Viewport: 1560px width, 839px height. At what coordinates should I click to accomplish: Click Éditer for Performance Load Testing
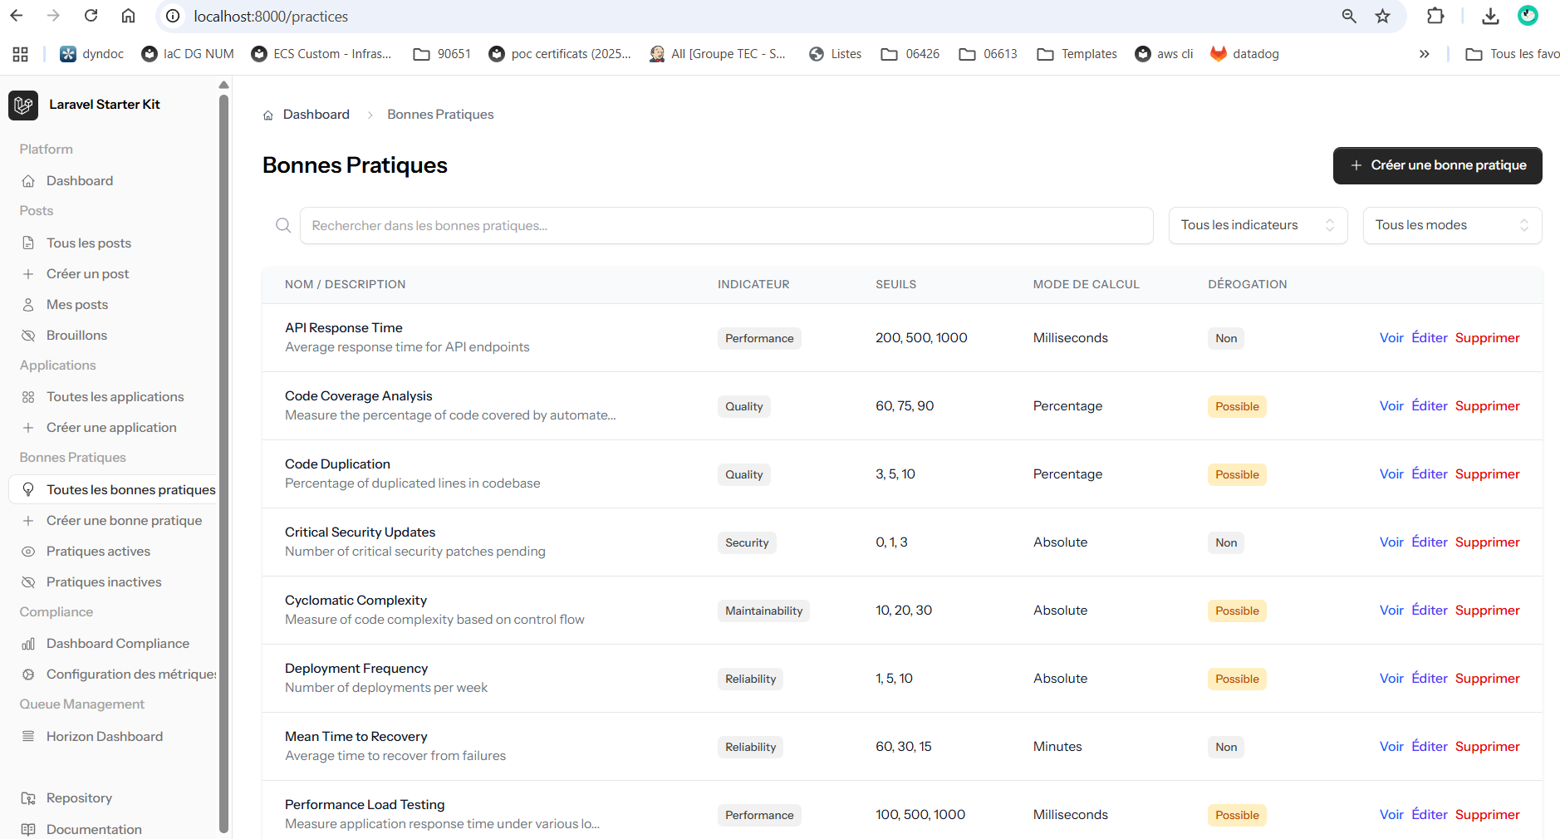pos(1430,814)
